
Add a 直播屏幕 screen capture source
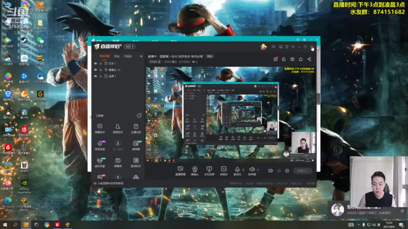180,171
